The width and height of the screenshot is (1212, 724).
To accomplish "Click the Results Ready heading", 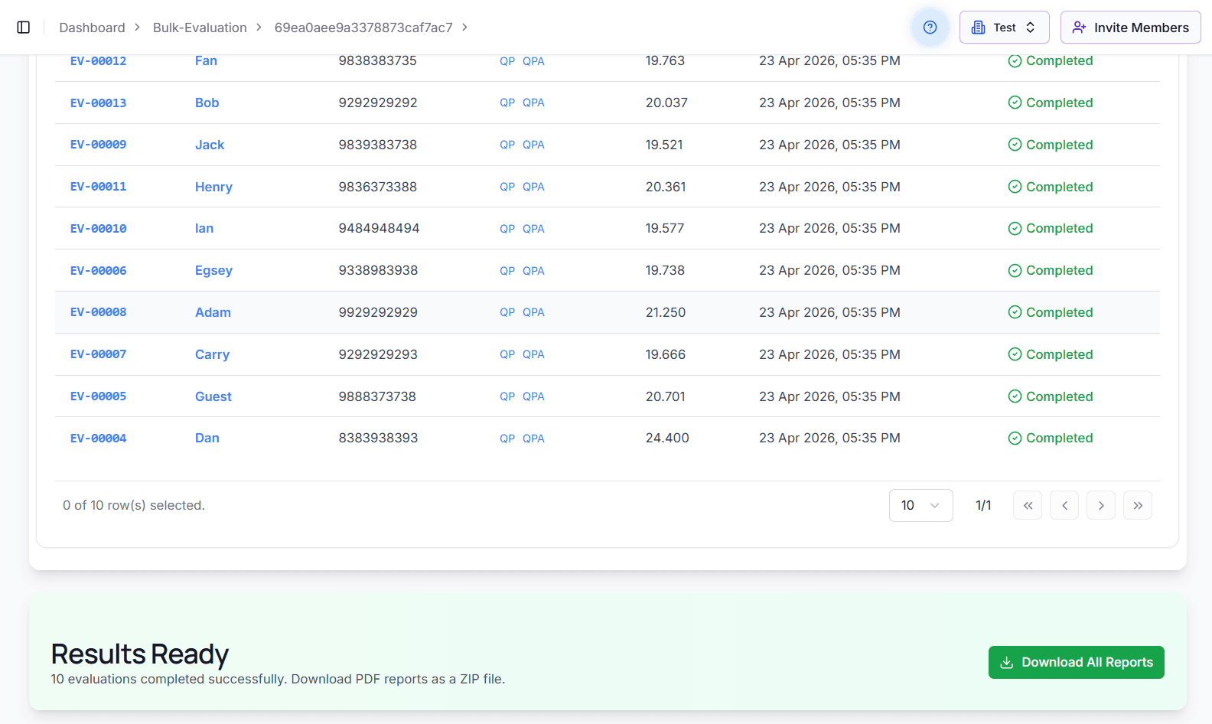I will (x=140, y=654).
